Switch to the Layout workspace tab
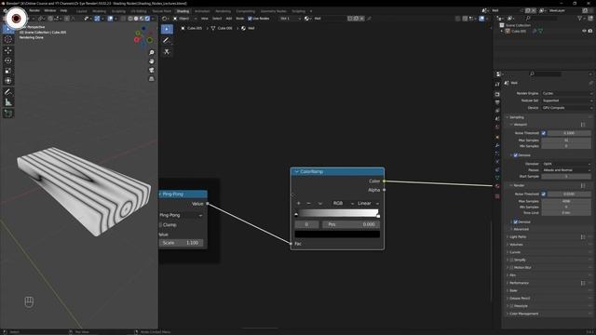596x335 pixels. pos(82,11)
